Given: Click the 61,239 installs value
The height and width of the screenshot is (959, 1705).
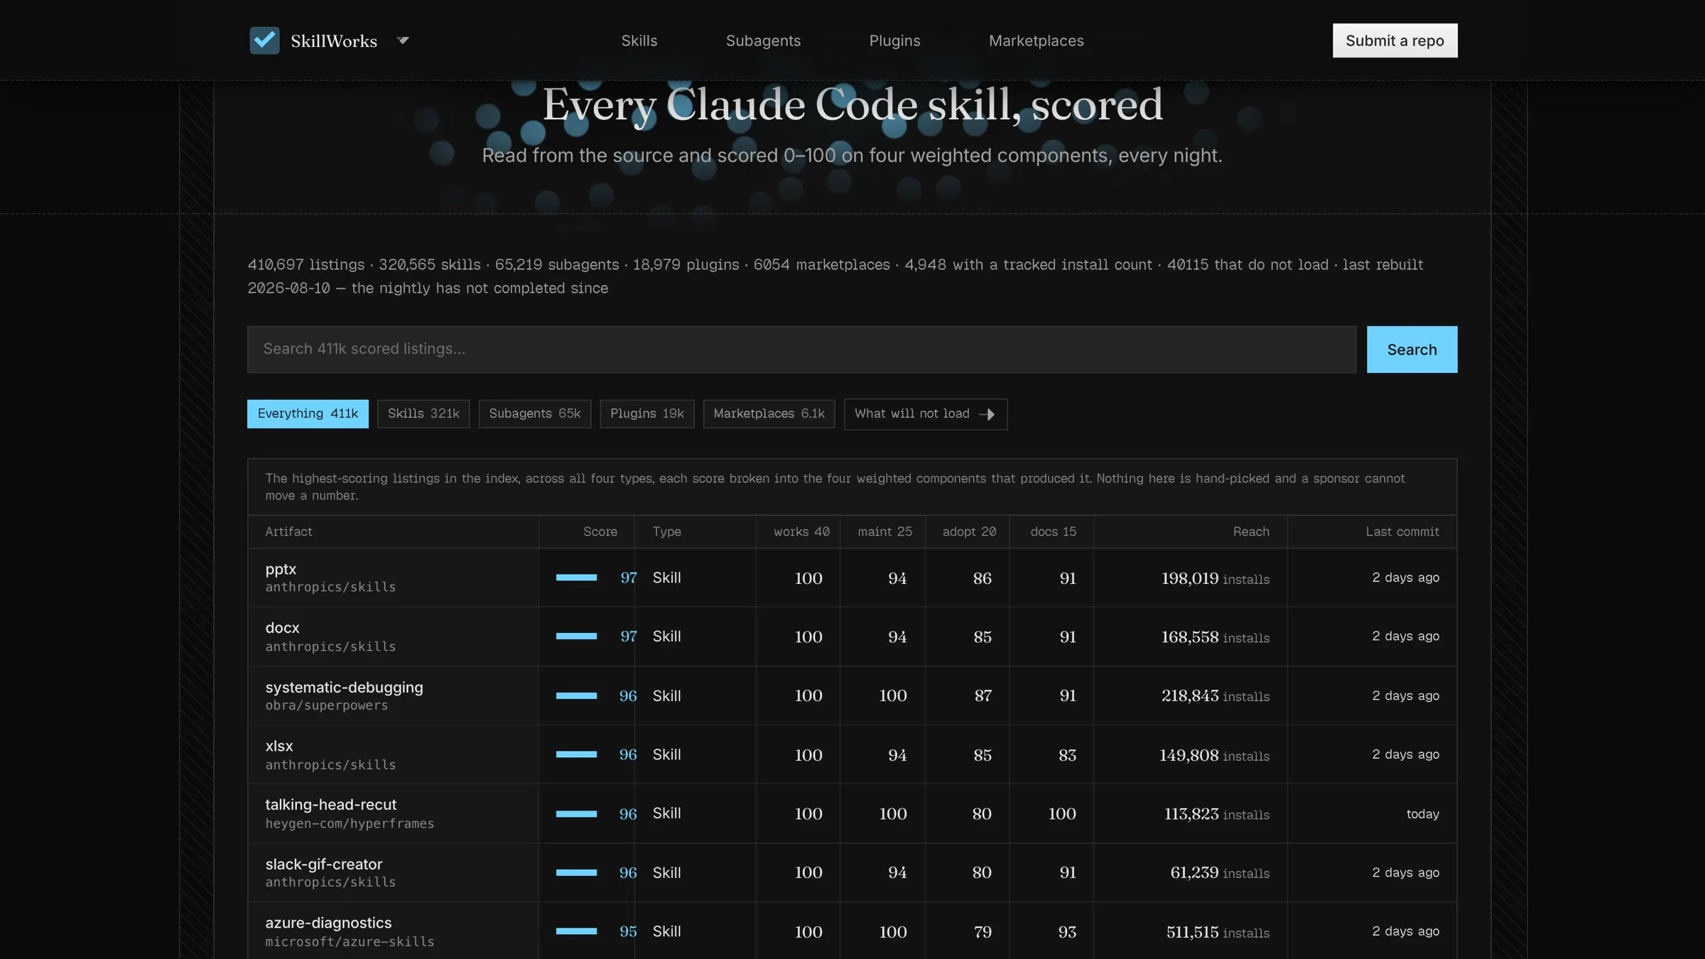Looking at the screenshot, I should coord(1220,873).
